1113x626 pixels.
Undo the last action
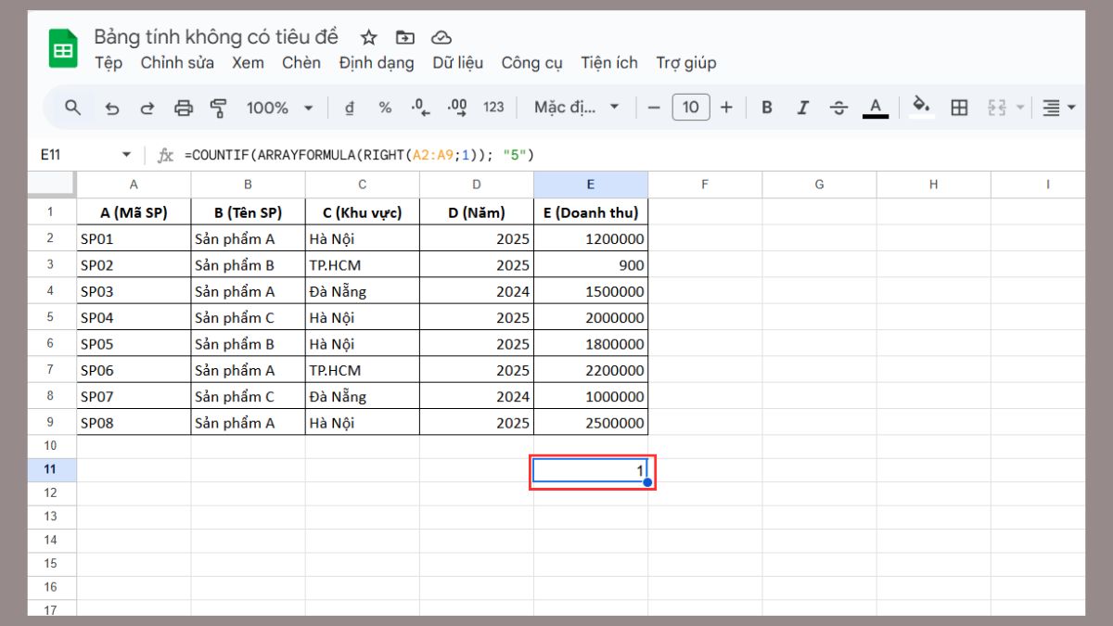tap(112, 108)
